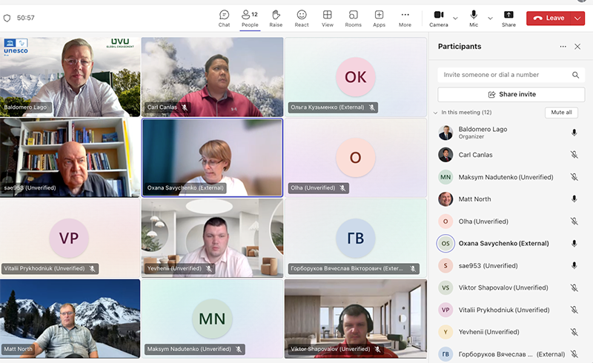Collapse the In this meeting section
593x363 pixels.
(x=435, y=113)
